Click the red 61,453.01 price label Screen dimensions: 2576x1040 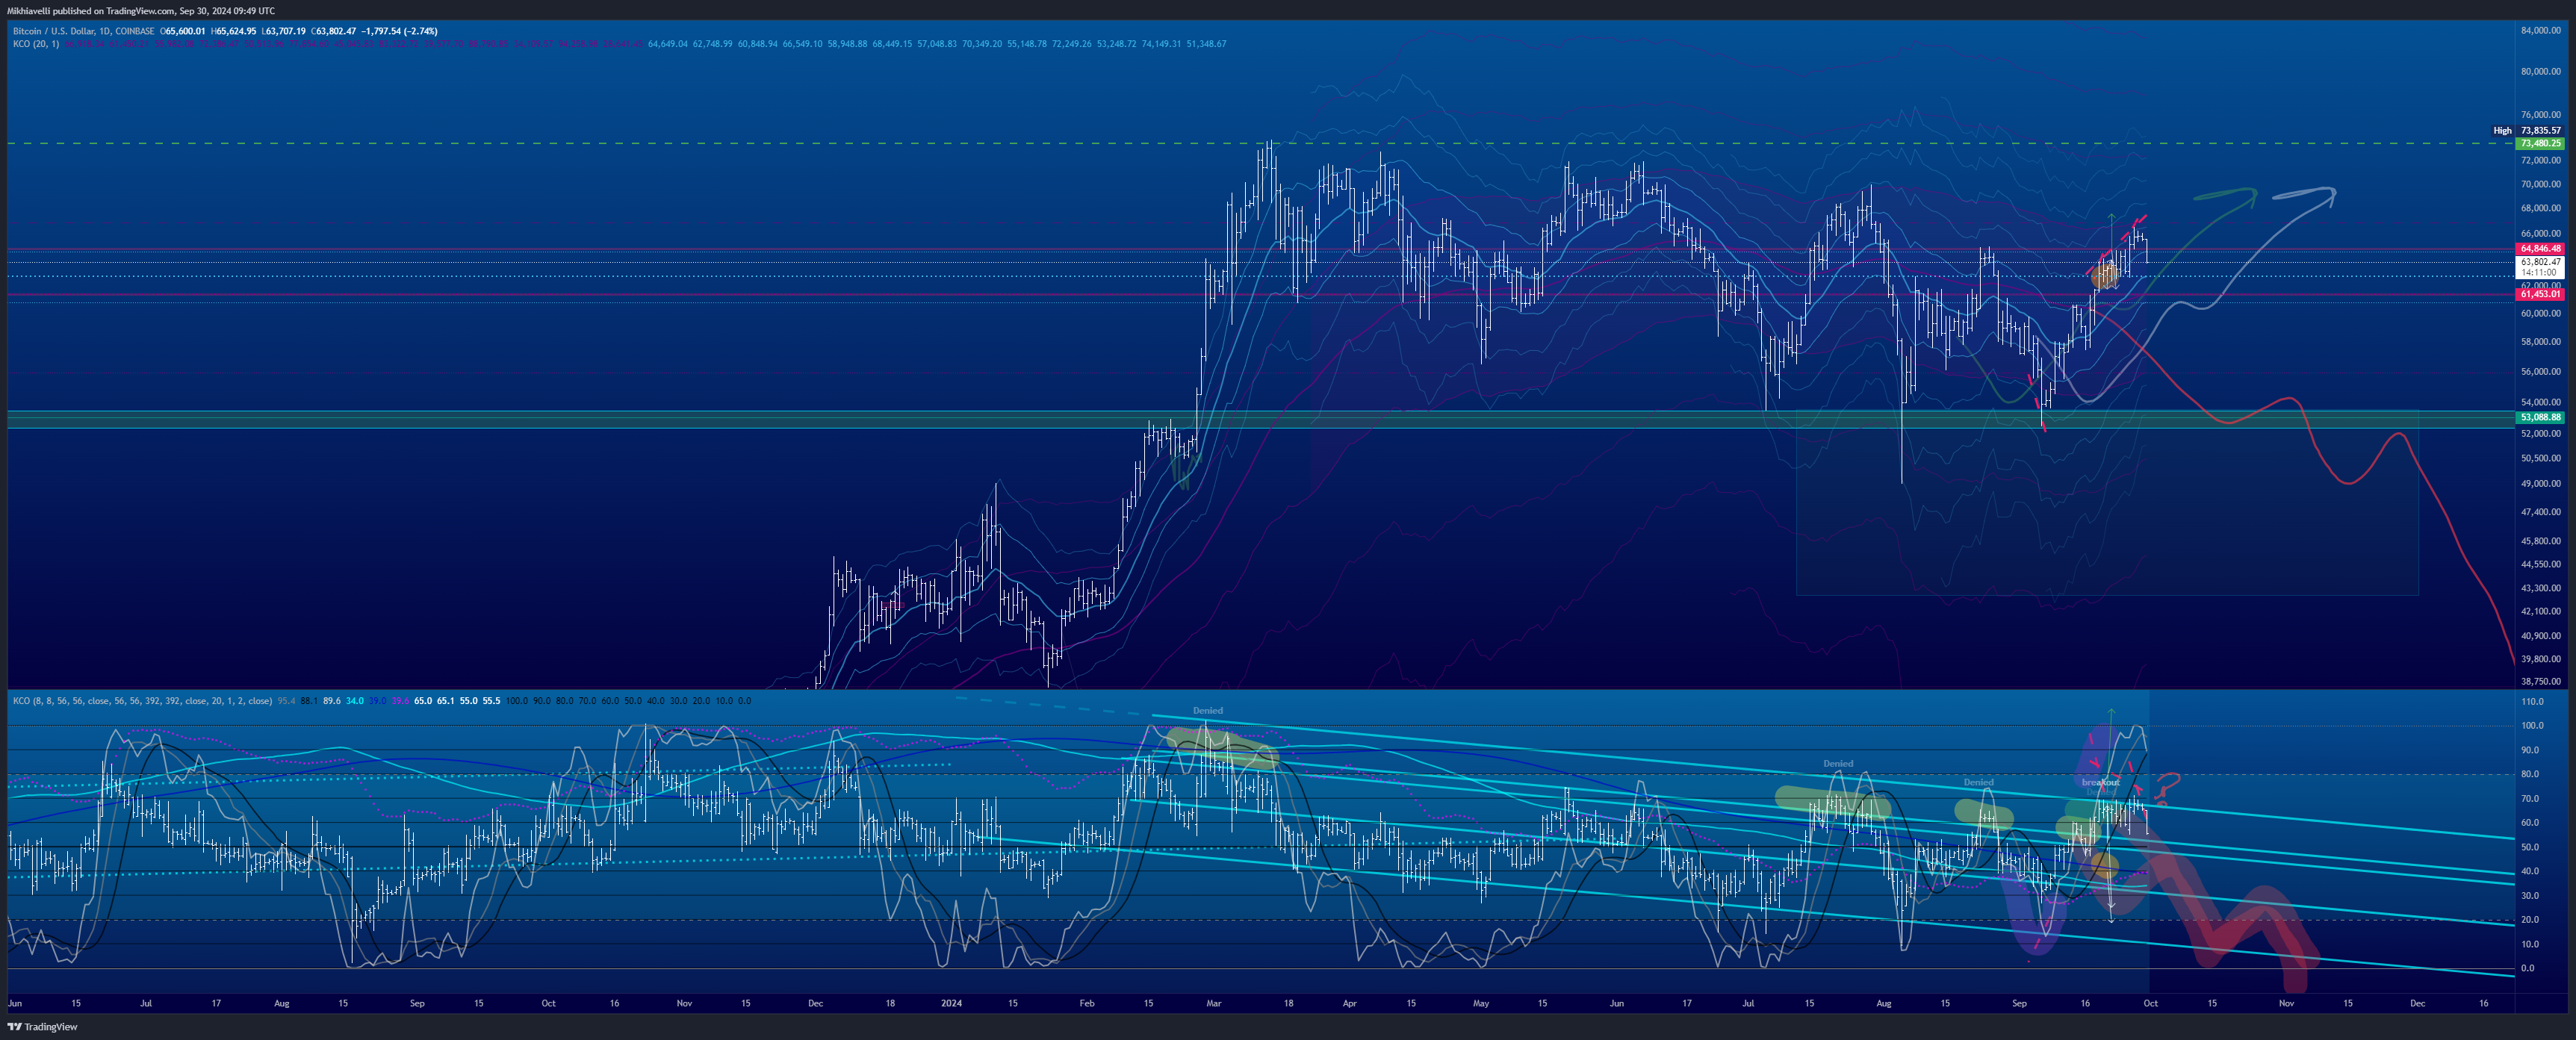click(x=2540, y=294)
